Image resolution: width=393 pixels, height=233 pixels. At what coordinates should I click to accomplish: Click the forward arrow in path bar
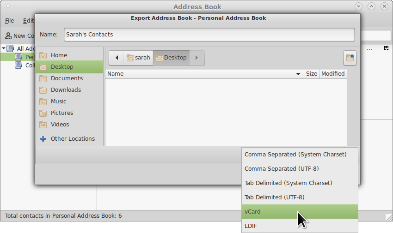(197, 58)
